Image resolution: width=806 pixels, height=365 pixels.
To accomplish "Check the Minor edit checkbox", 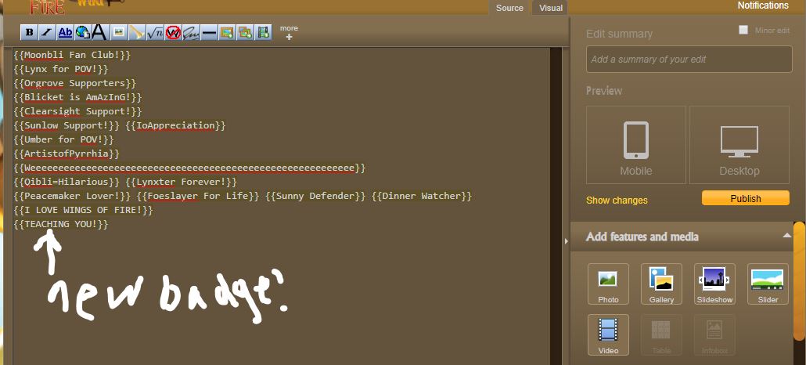I will click(x=743, y=30).
